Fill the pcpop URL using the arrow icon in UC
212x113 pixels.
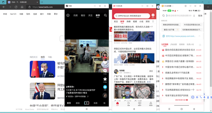(x=200, y=36)
